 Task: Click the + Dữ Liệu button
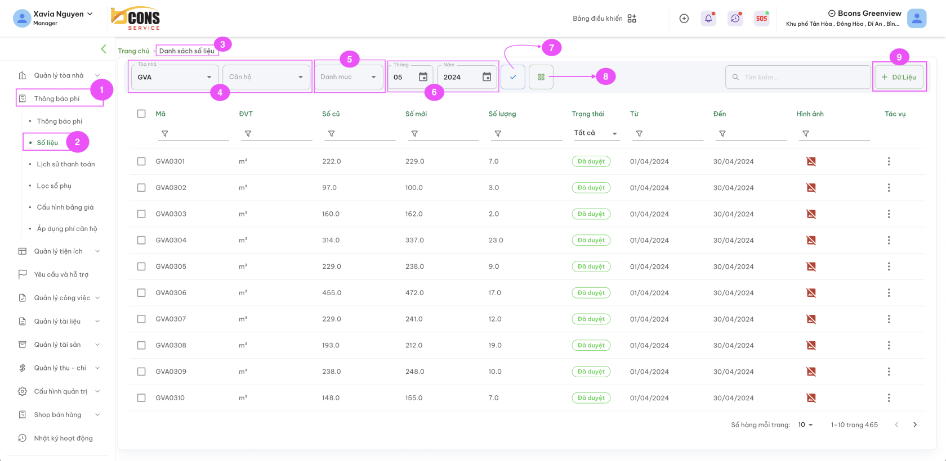(x=899, y=77)
